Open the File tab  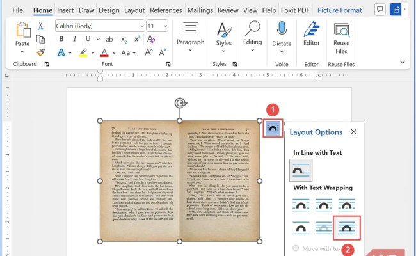point(17,10)
